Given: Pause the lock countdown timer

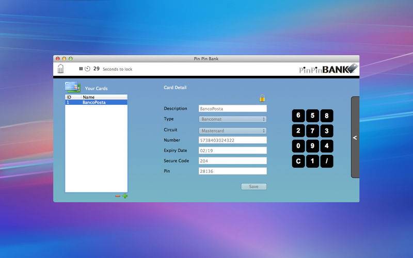Looking at the screenshot, I should [x=81, y=69].
